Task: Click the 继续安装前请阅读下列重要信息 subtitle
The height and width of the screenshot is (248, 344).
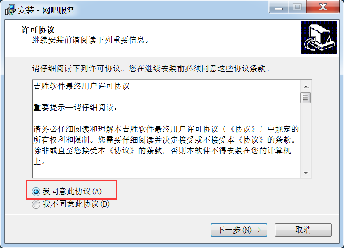Action: click(x=90, y=40)
